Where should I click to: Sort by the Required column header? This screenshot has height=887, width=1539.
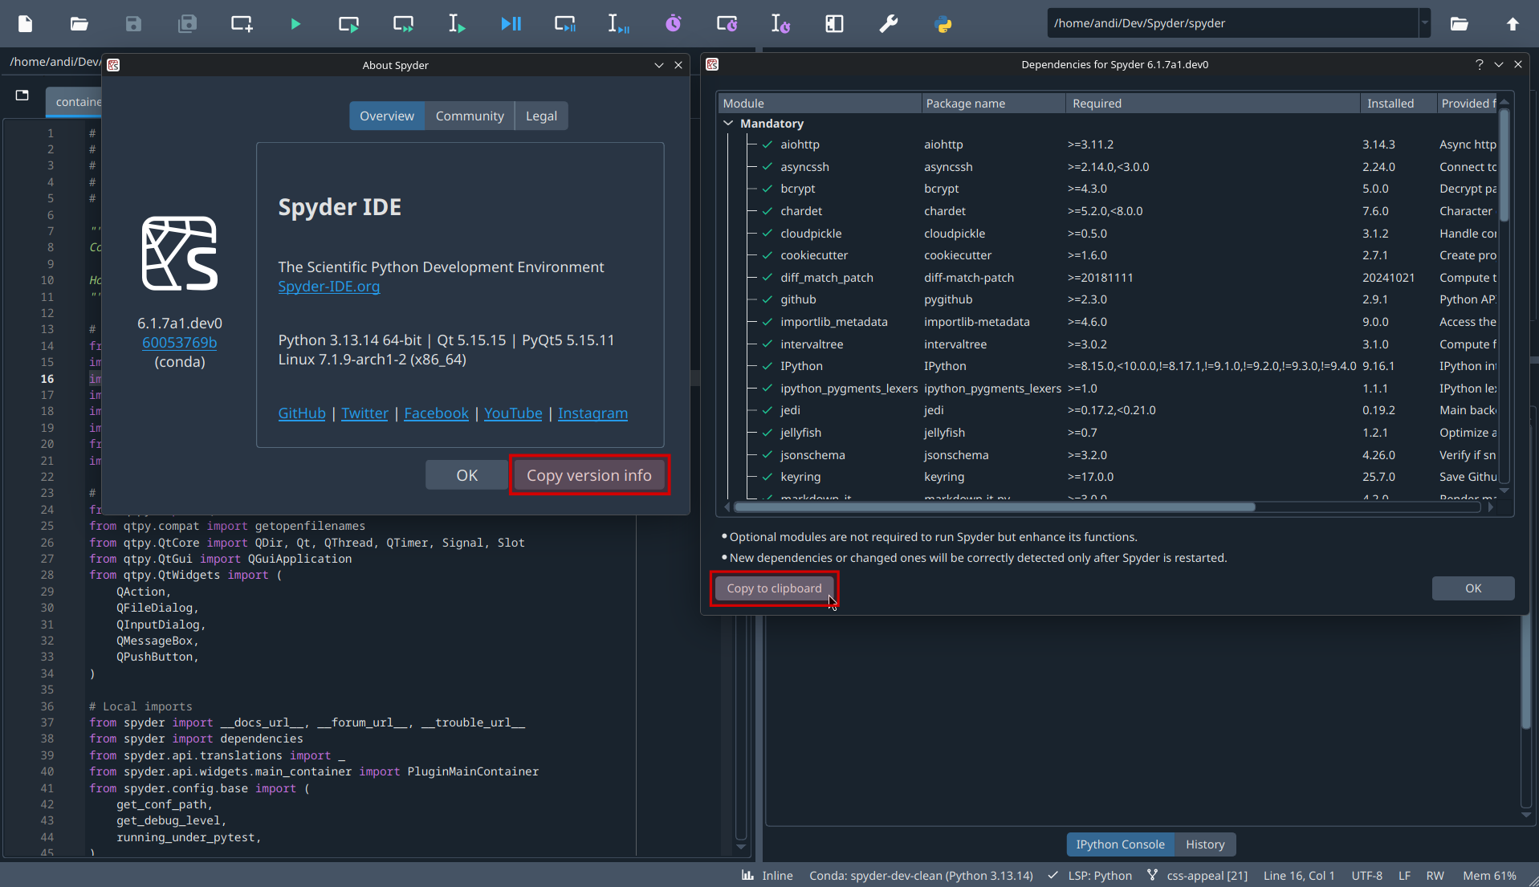(x=1213, y=104)
